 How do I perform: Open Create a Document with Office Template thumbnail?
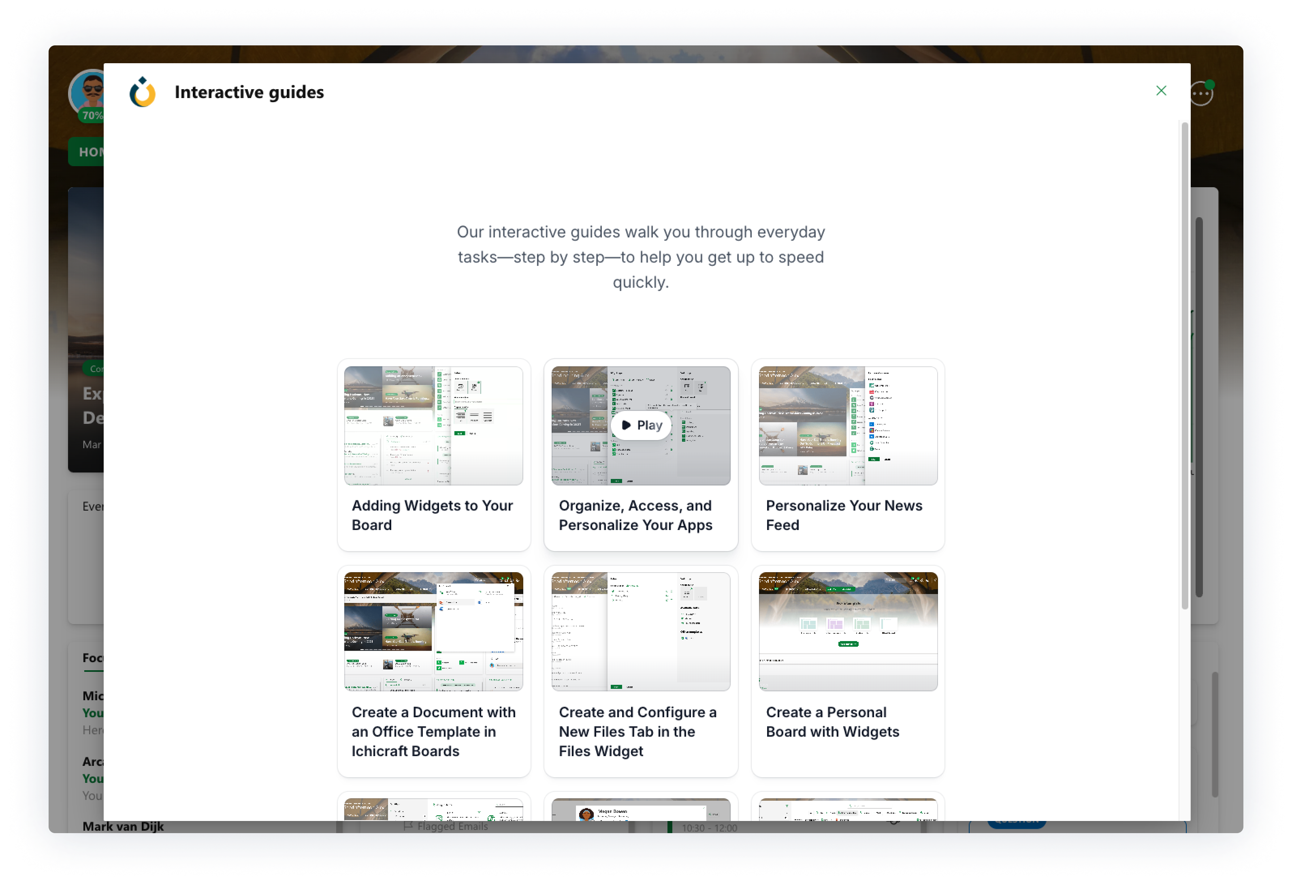coord(433,631)
